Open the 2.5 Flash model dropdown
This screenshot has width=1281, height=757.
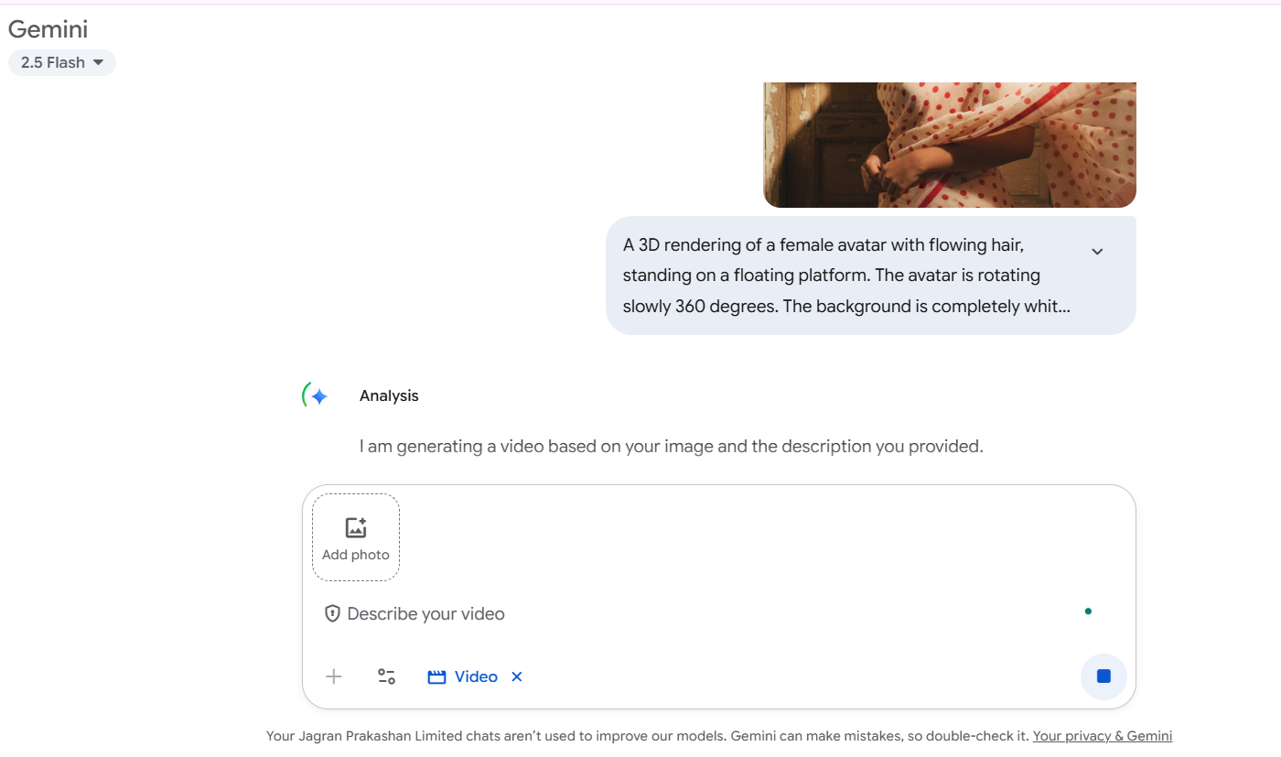click(62, 62)
